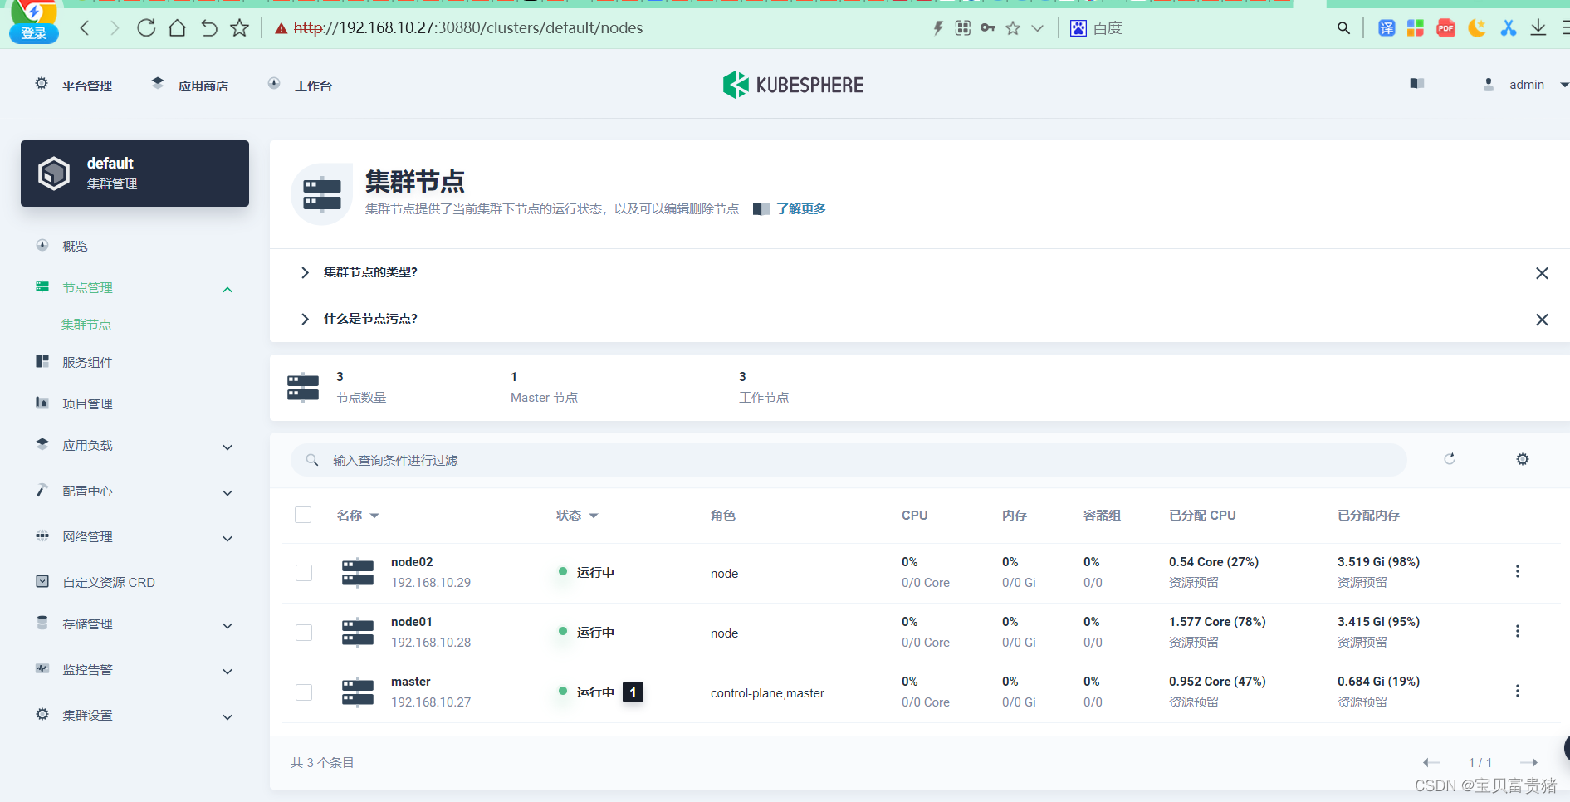Open node01 node details

pos(412,622)
